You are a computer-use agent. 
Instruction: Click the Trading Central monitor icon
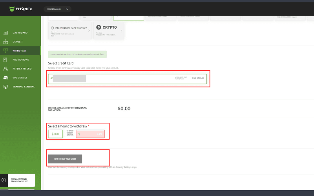[5, 87]
